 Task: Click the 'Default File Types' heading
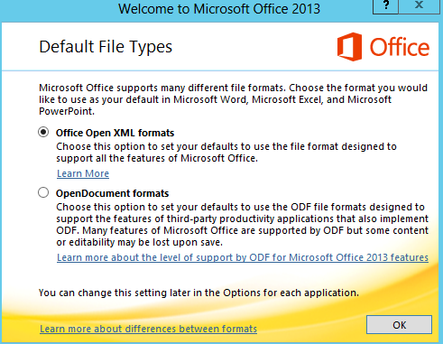tap(106, 47)
